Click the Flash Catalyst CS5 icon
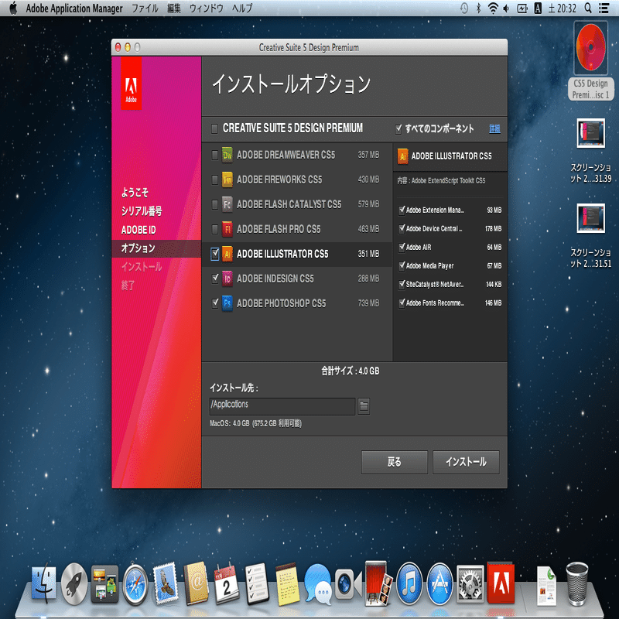 click(x=227, y=204)
